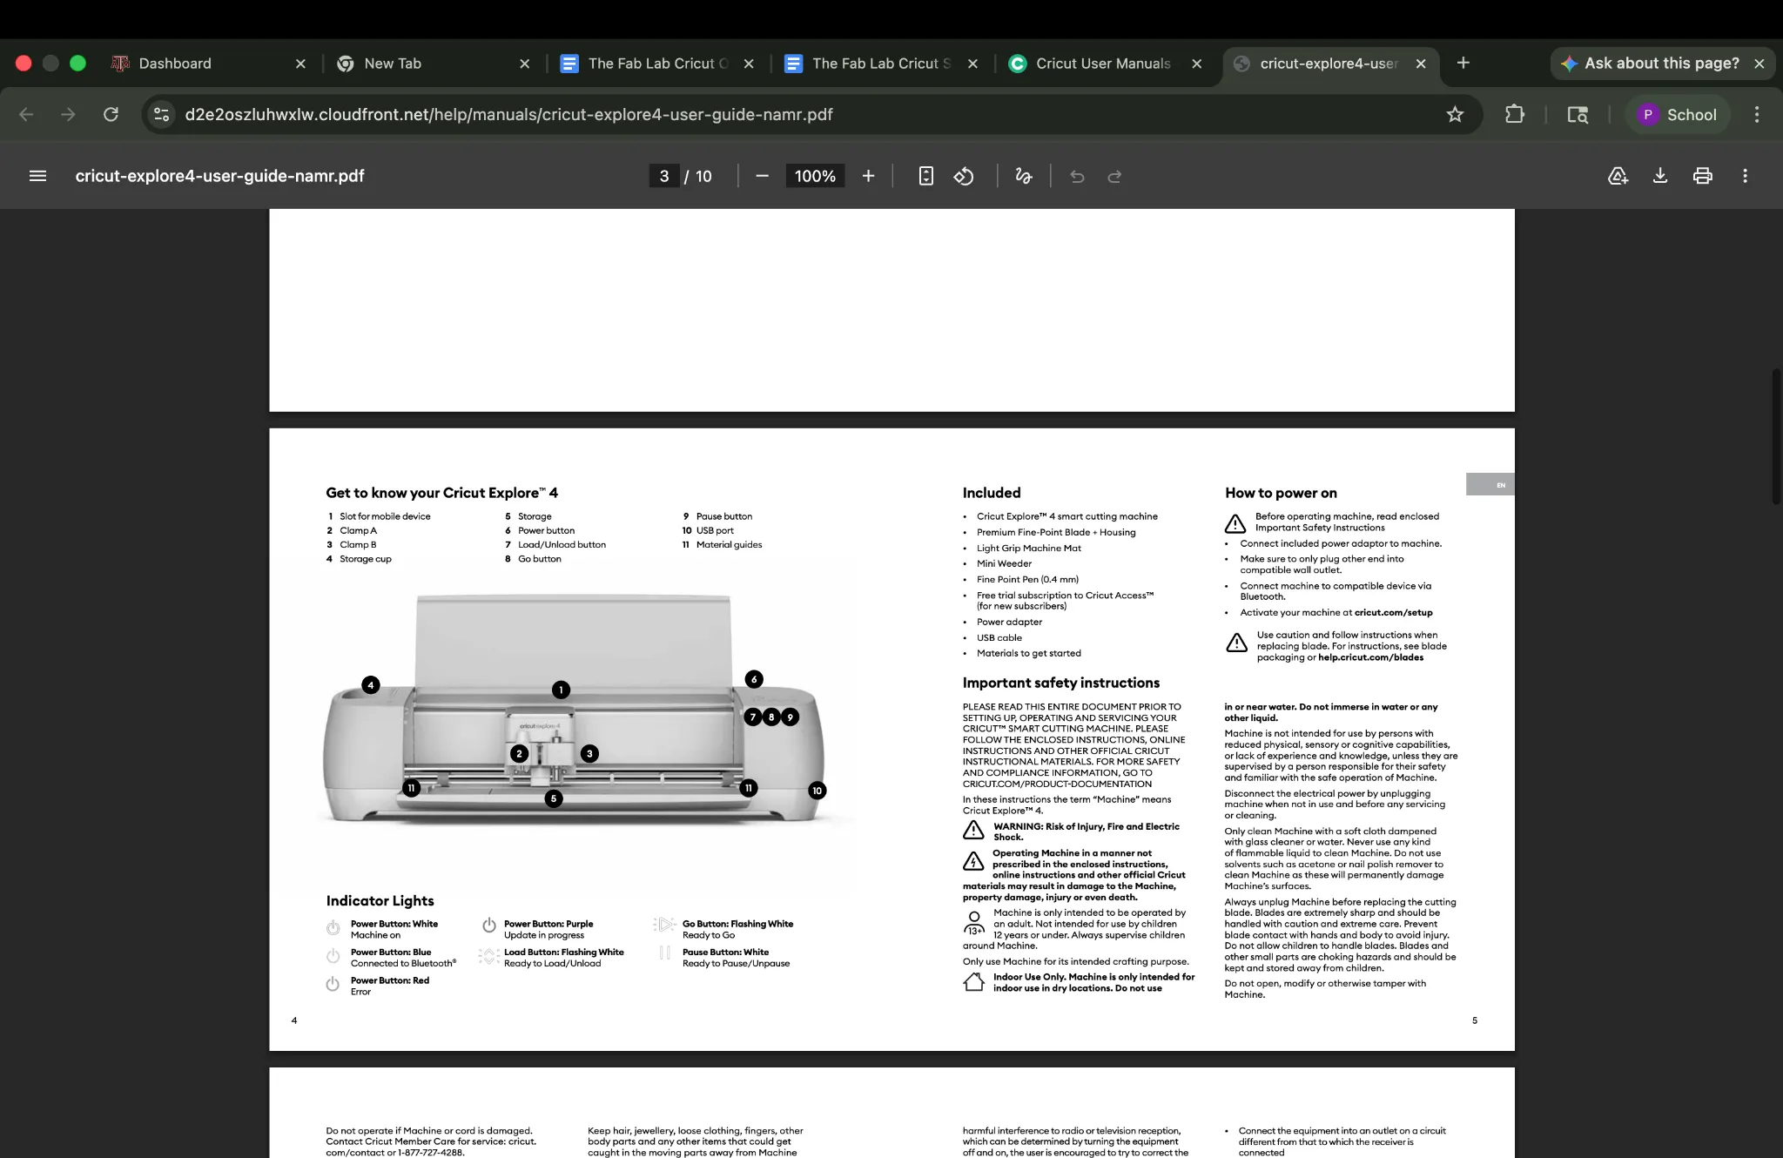This screenshot has height=1158, width=1783.
Task: Open the tab search side panel icon
Action: click(1578, 114)
